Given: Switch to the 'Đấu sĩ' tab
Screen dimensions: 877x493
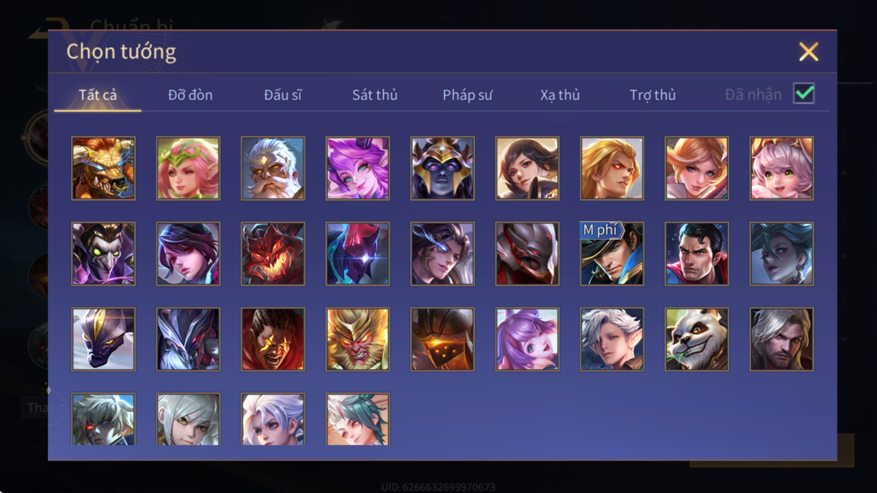Looking at the screenshot, I should click(x=282, y=95).
